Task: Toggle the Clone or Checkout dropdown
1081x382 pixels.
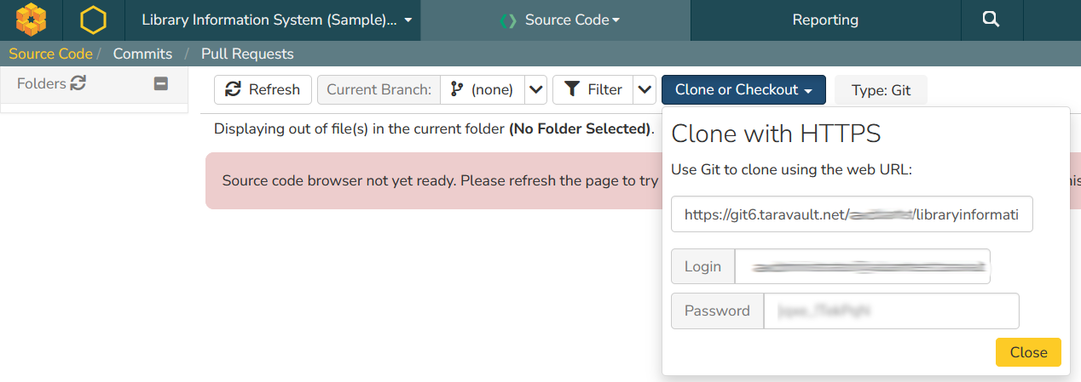Action: [x=743, y=89]
